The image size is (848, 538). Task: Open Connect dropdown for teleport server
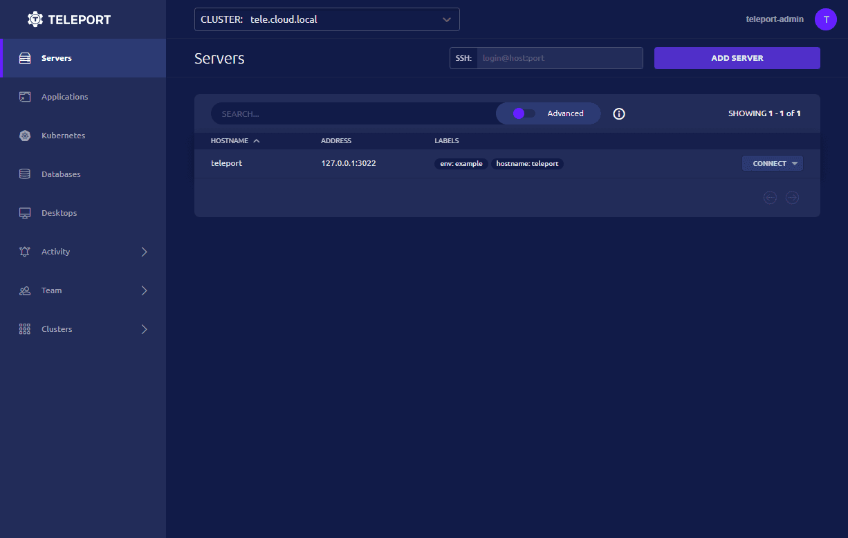click(x=773, y=163)
